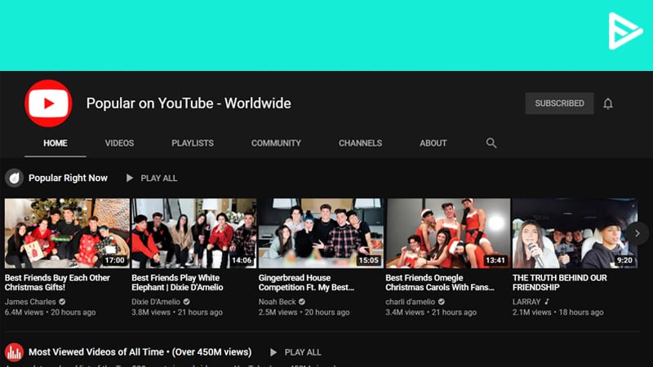Screen dimensions: 653x367
Task: Open the CHANNELS tab
Action: [x=360, y=144]
